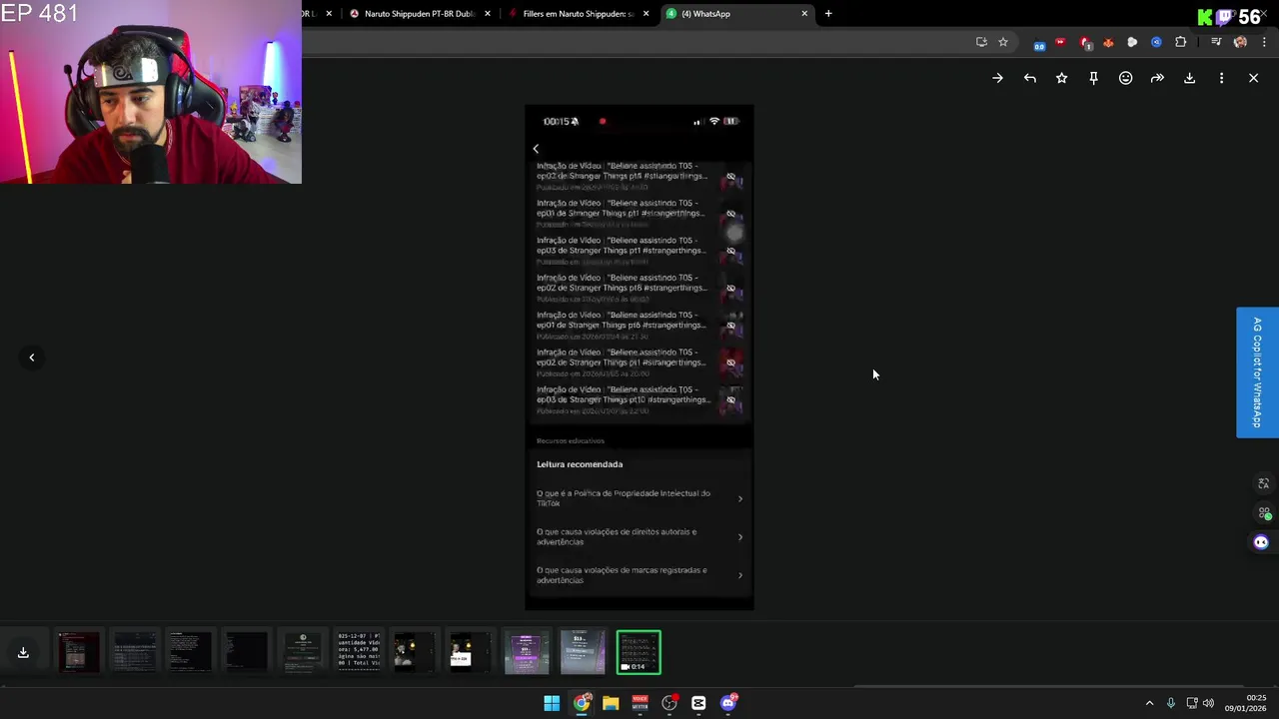Toggle hidden-eye icon on 'ep03 ... pt10' row
Viewport: 1279px width, 719px height.
[x=730, y=400]
